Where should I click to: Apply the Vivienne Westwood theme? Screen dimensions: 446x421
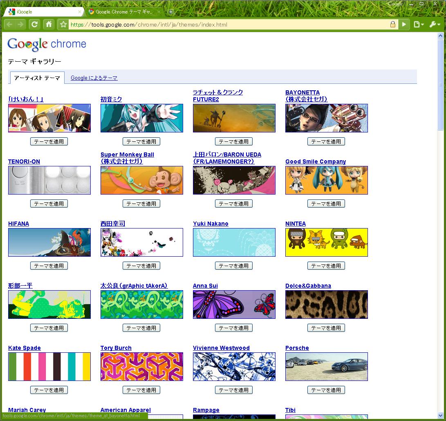pyautogui.click(x=234, y=390)
